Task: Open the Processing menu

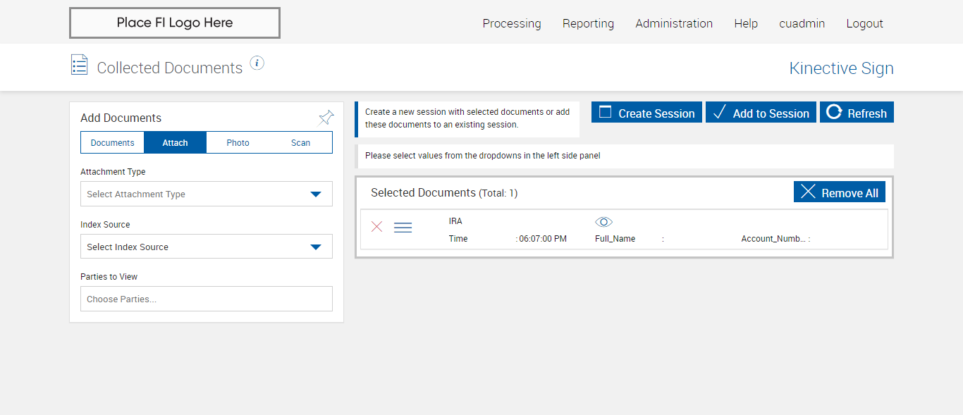Action: pos(512,23)
